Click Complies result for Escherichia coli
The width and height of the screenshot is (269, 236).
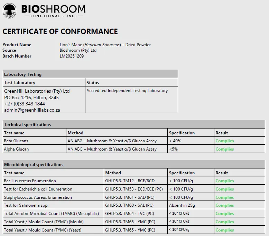[x=225, y=189]
